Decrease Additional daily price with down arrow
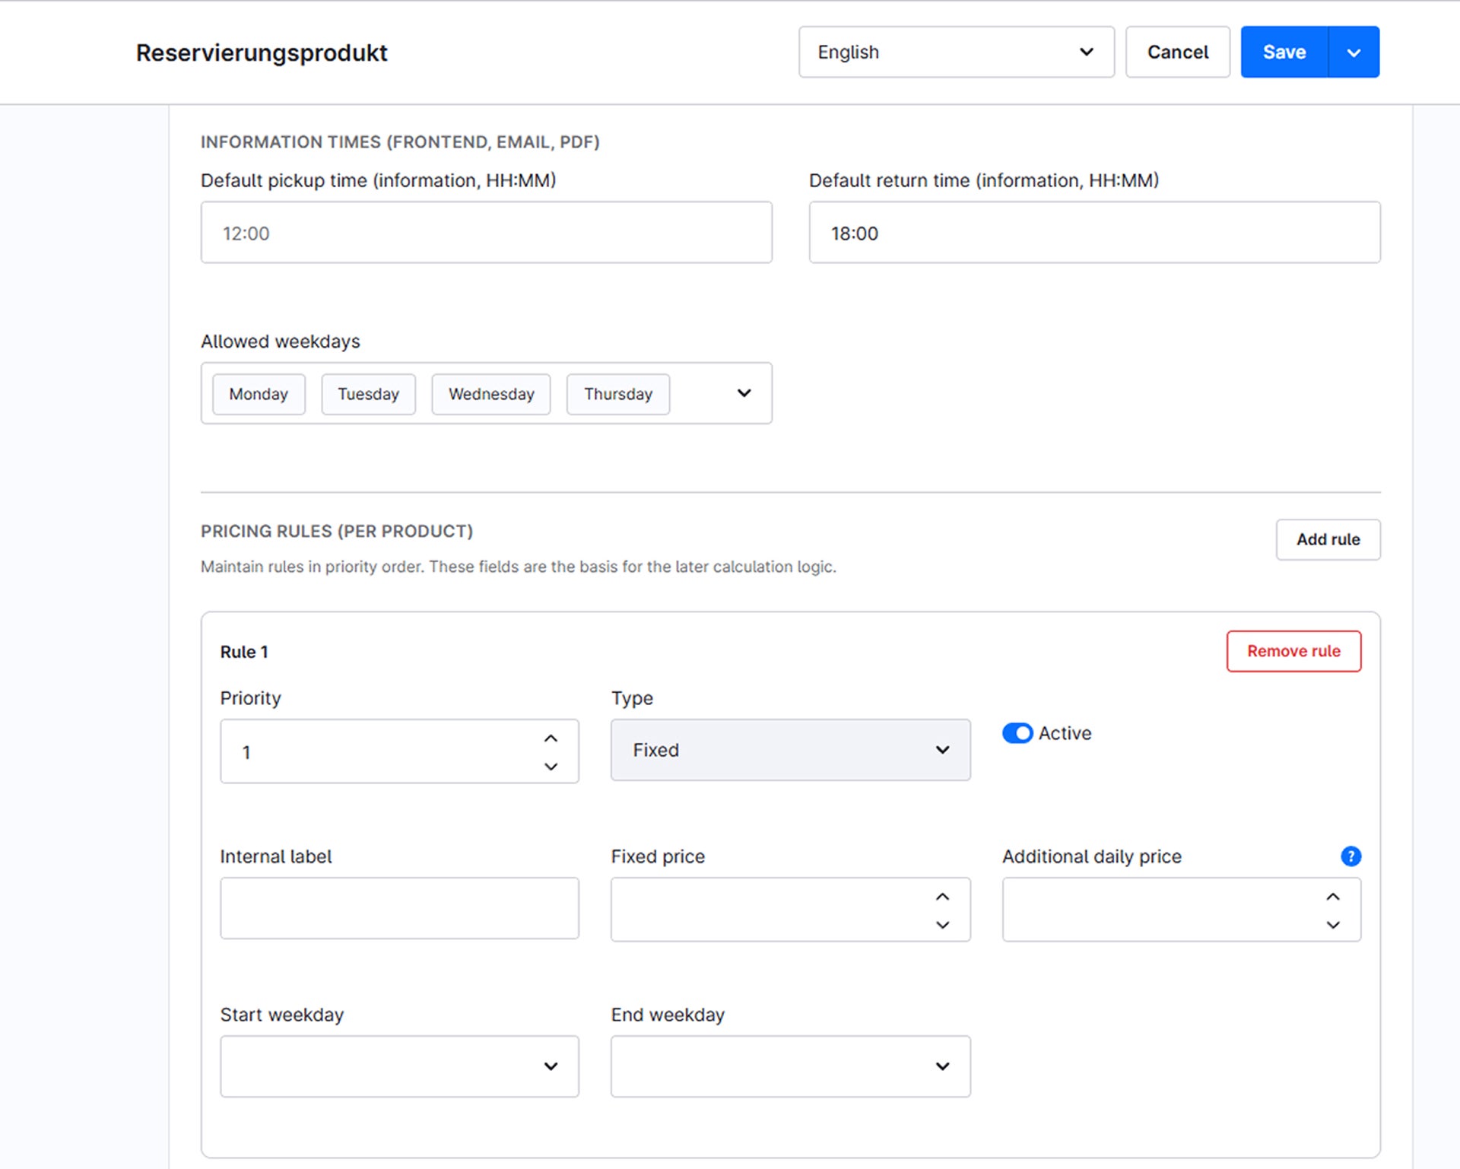 1333,925
